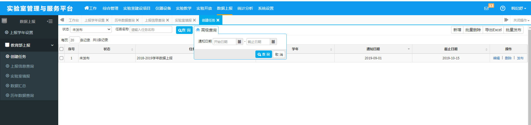Toggle the 高级查询 panel
This screenshot has width=531, height=125.
click(x=206, y=30)
